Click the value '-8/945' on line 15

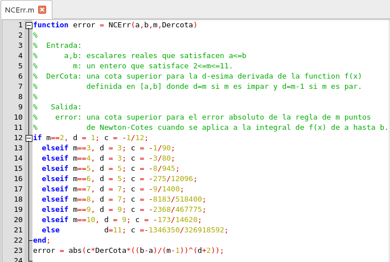(162, 169)
